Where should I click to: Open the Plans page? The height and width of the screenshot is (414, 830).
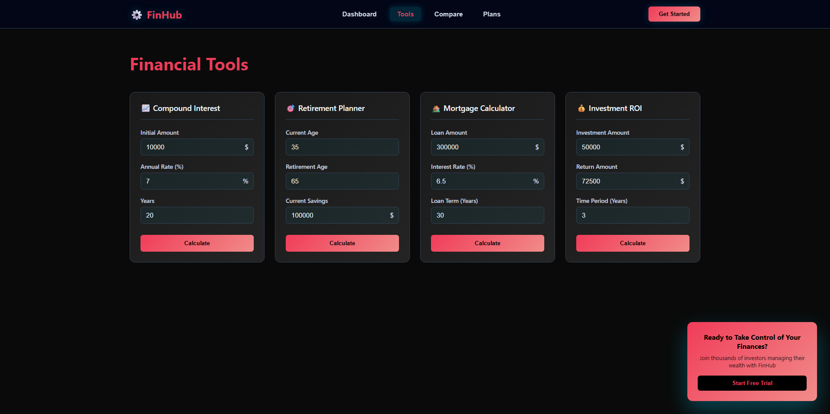492,14
